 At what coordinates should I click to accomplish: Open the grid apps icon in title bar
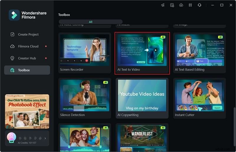click(x=190, y=5)
